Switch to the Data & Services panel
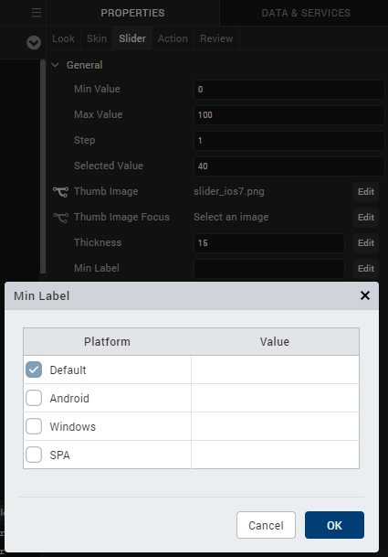The width and height of the screenshot is (388, 557). [x=306, y=13]
